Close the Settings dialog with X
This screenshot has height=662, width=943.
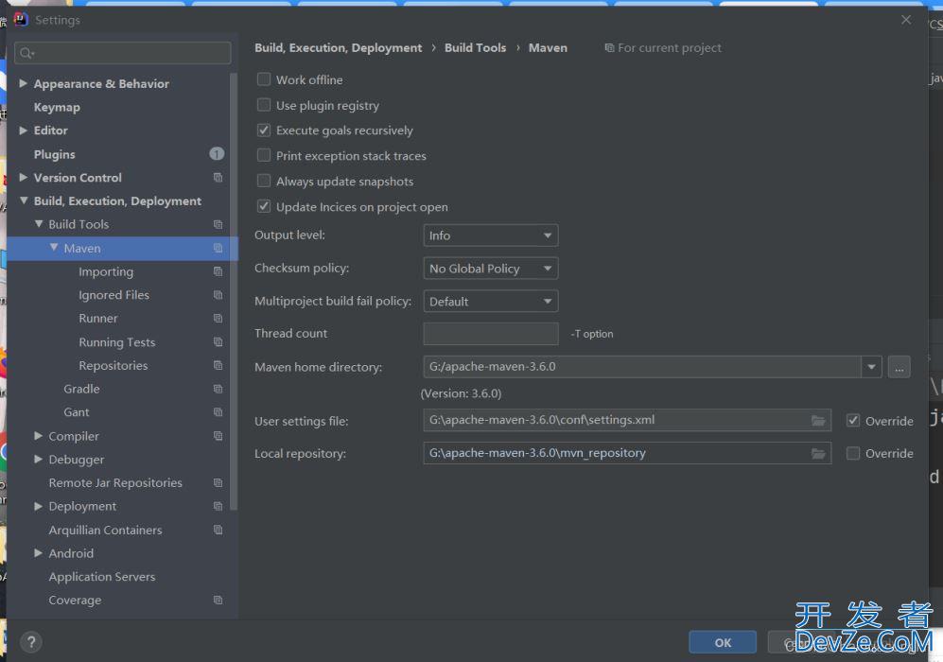[906, 20]
